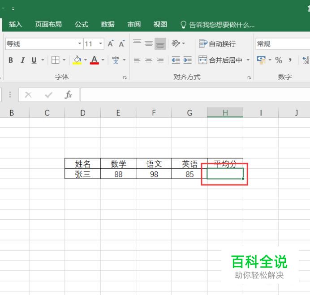Switch to 数据 tab
The height and width of the screenshot is (295, 310).
(108, 25)
